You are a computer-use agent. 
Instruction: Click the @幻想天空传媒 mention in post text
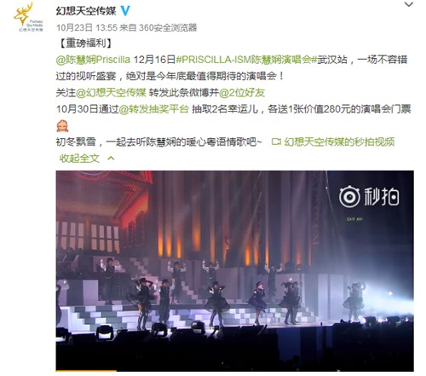111,93
